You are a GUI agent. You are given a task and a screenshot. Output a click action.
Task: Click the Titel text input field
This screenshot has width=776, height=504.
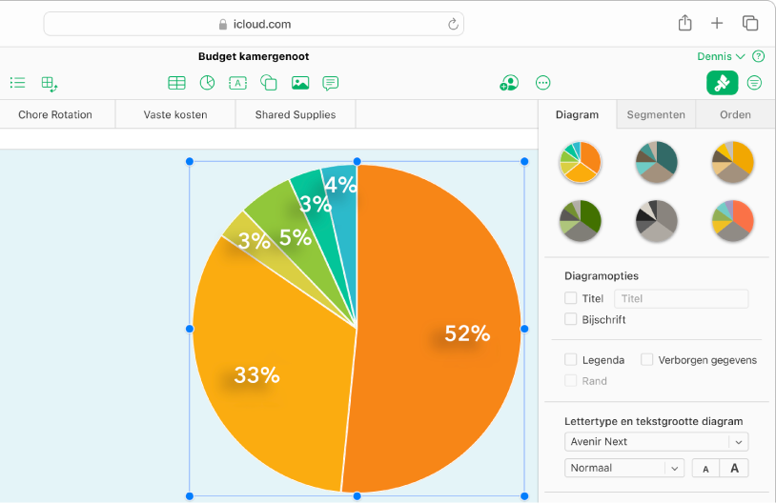[681, 298]
